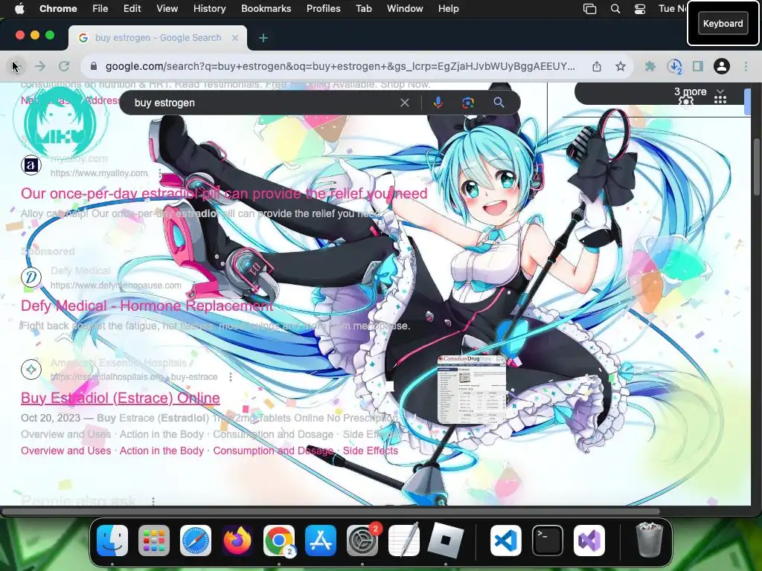Open the Edit menu
Image resolution: width=762 pixels, height=571 pixels.
(x=132, y=9)
